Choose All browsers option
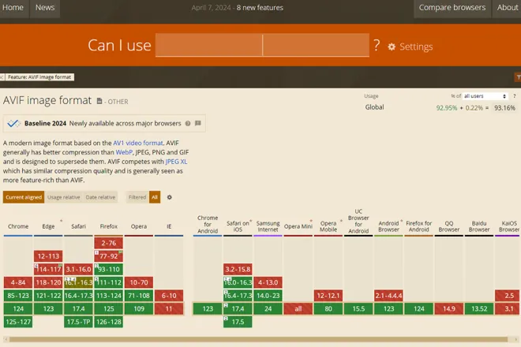The image size is (521, 347). (x=155, y=197)
